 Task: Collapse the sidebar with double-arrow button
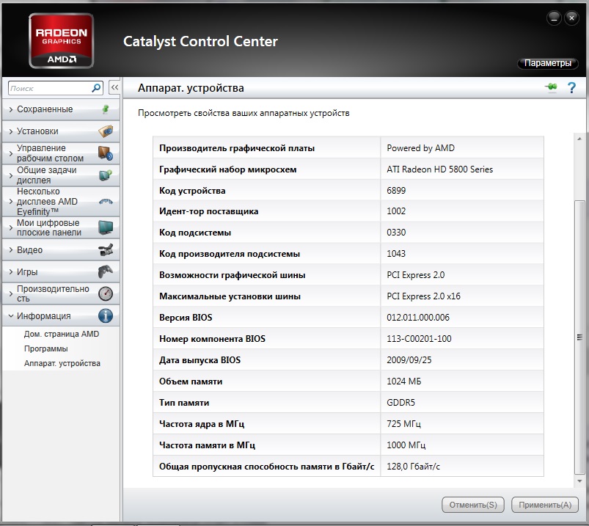pyautogui.click(x=114, y=88)
